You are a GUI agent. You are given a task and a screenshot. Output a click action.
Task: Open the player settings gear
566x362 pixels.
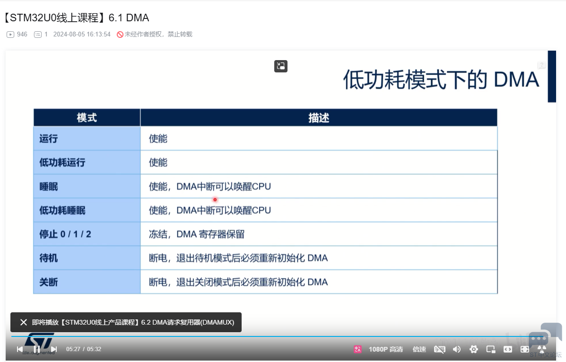[x=474, y=349]
